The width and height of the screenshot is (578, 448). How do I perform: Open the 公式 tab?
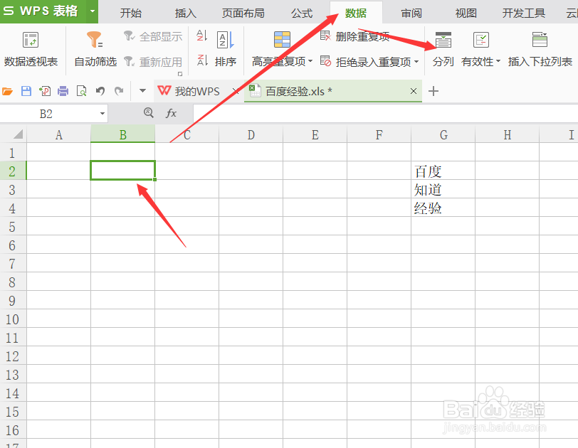[x=302, y=14]
